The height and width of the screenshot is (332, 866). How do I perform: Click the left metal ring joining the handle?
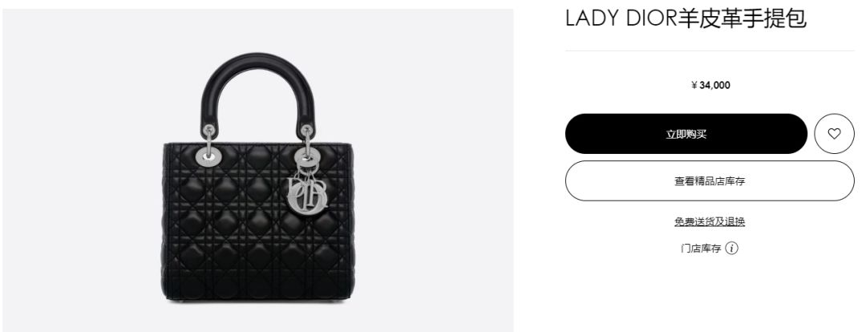click(x=208, y=131)
